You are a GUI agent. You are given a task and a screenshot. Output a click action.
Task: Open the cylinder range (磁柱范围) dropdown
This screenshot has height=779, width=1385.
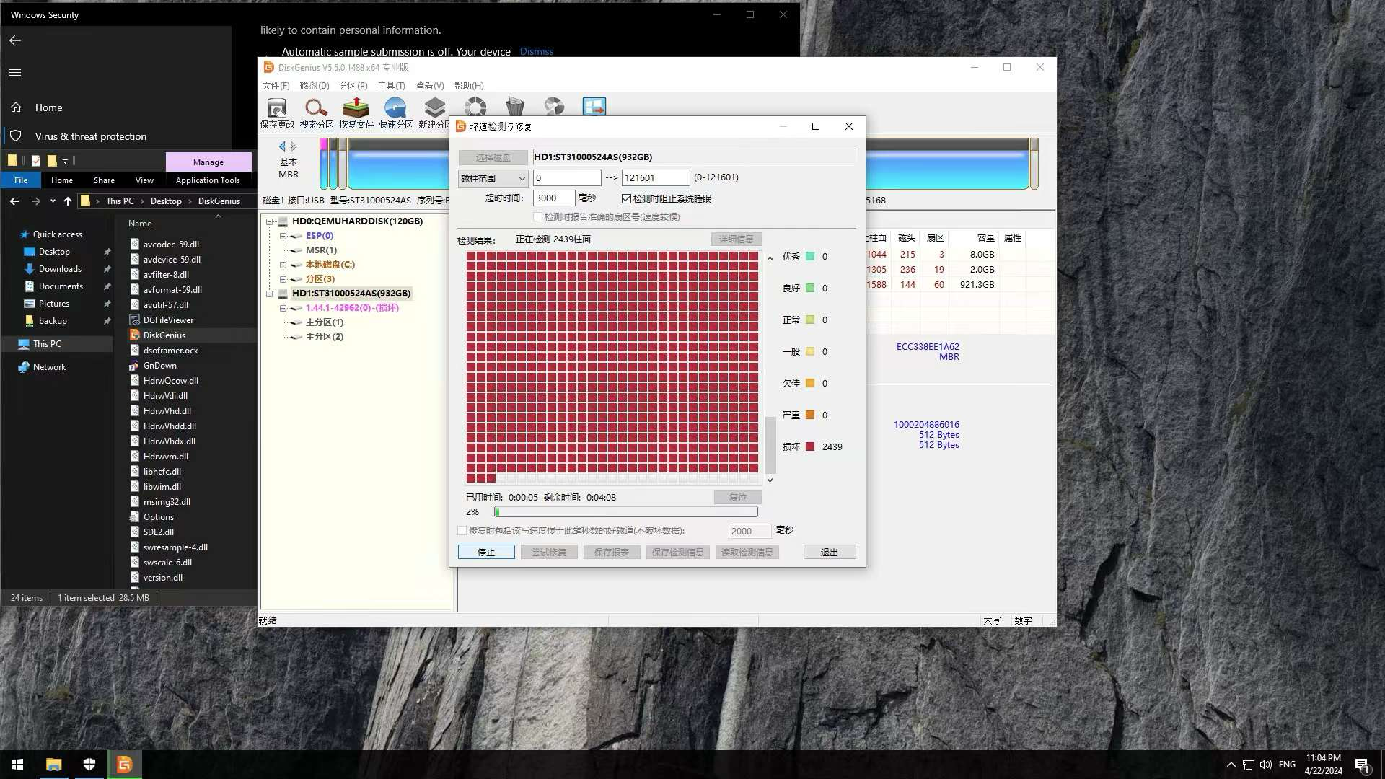coord(493,178)
